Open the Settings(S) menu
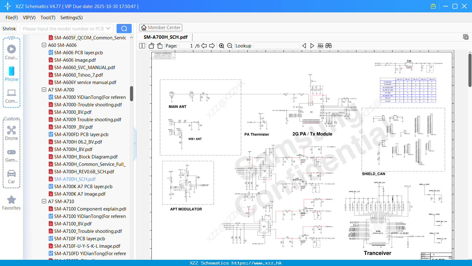The image size is (472, 266). pos(72,18)
